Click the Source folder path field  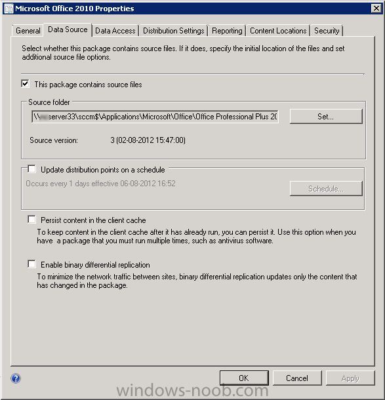tap(155, 117)
